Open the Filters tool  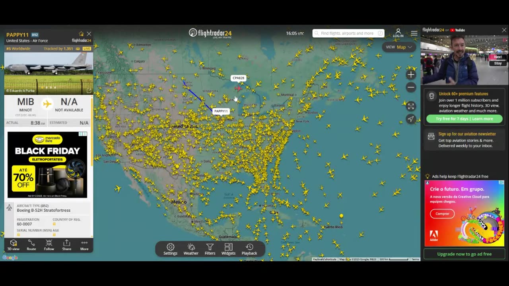click(x=210, y=249)
